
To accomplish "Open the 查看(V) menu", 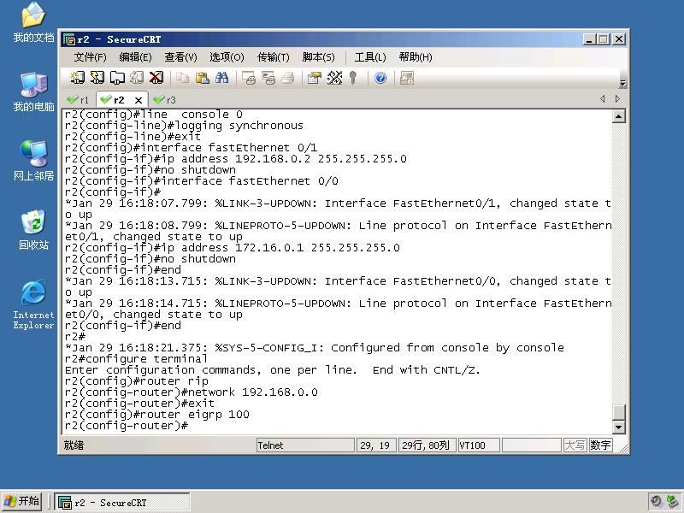I will (x=180, y=57).
